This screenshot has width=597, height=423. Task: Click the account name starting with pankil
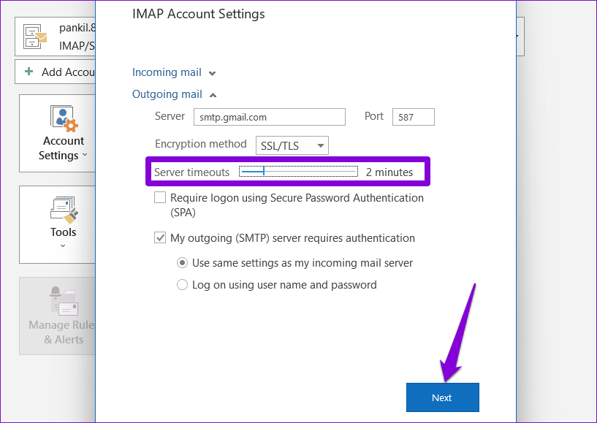(x=77, y=28)
